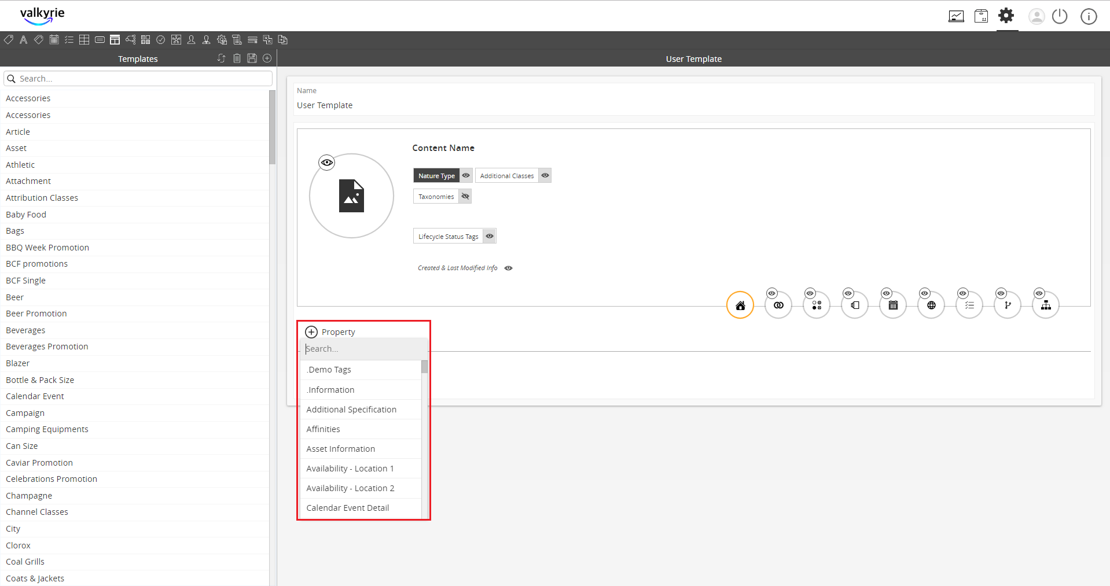The image size is (1110, 586).
Task: Click the gear with box toolbar icon
Action: pos(222,40)
